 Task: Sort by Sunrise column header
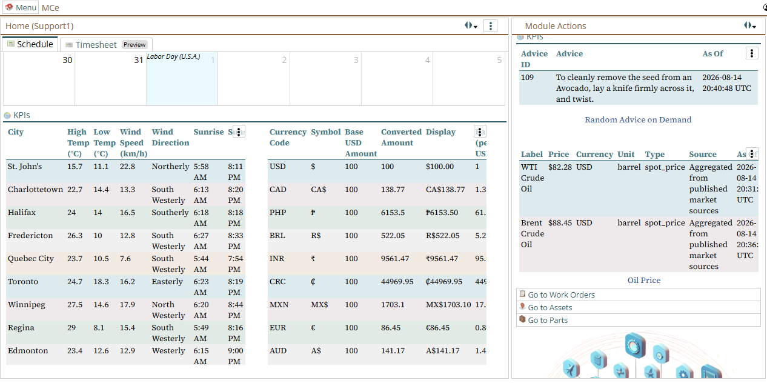(208, 132)
